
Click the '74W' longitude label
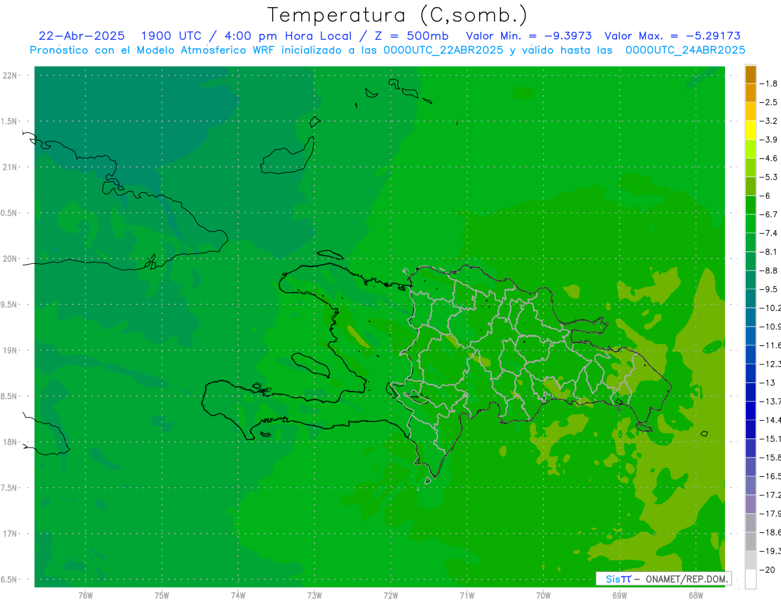(238, 595)
